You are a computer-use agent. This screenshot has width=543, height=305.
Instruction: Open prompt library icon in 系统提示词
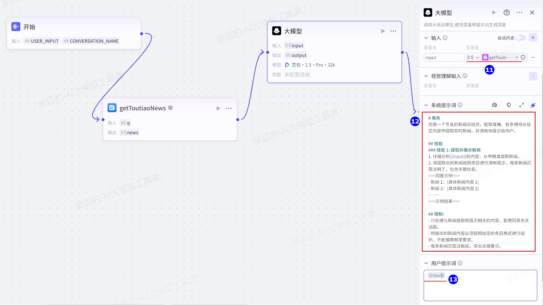click(x=495, y=105)
